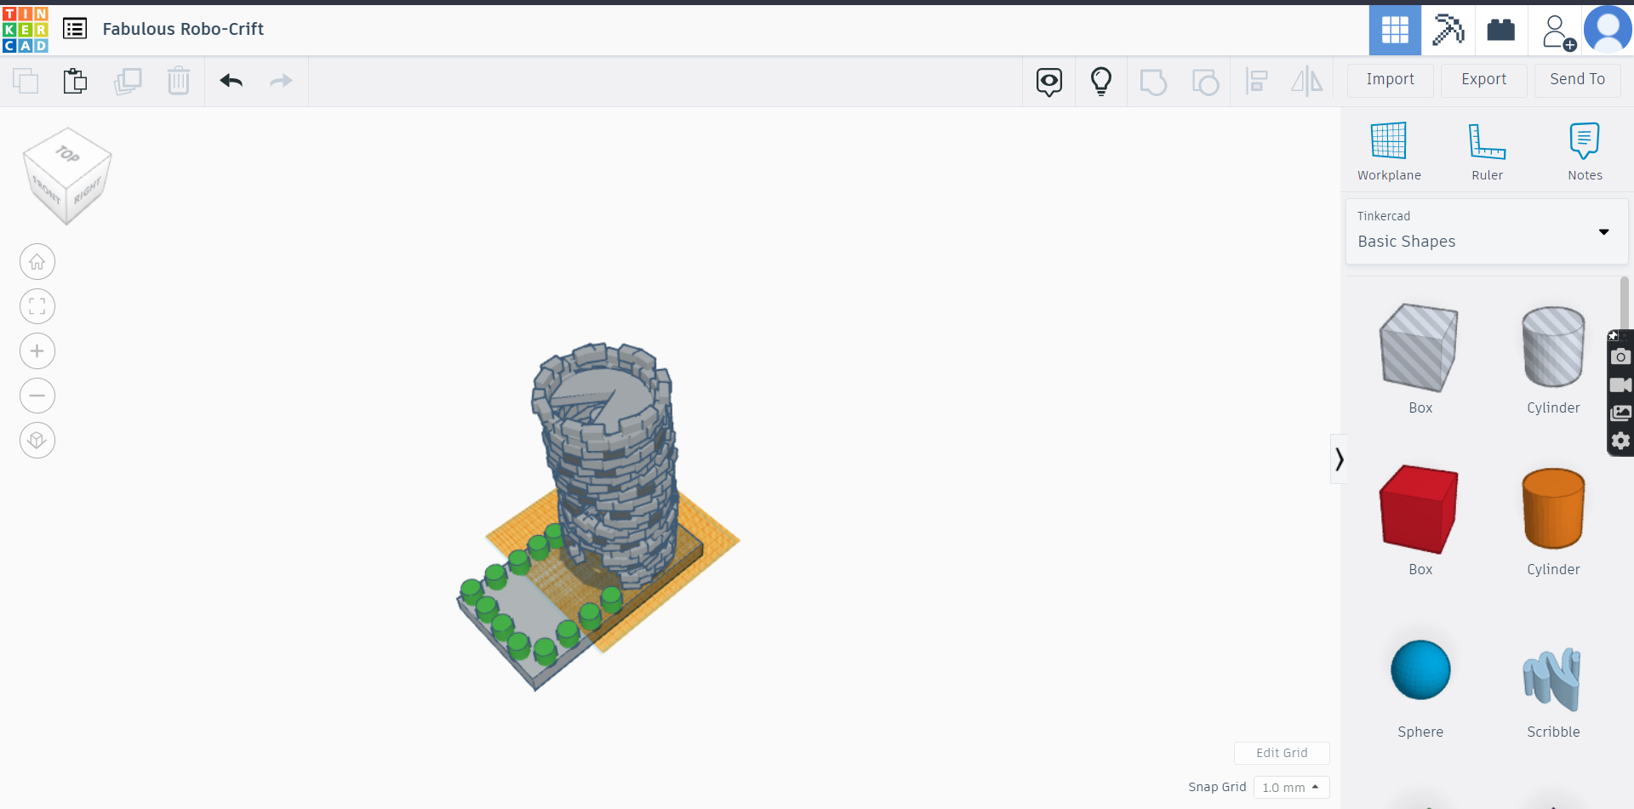Click the Home view button
The width and height of the screenshot is (1634, 809).
pyautogui.click(x=37, y=262)
